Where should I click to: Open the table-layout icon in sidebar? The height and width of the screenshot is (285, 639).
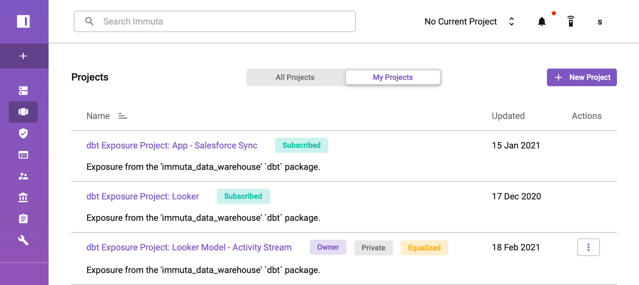click(23, 155)
